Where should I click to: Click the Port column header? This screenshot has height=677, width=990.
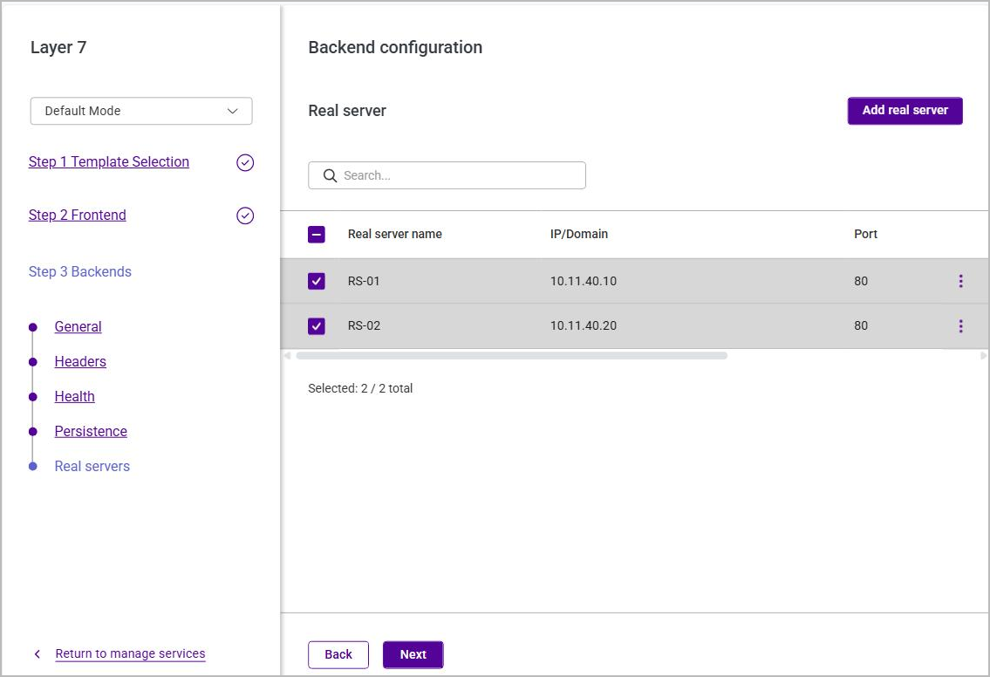click(865, 235)
